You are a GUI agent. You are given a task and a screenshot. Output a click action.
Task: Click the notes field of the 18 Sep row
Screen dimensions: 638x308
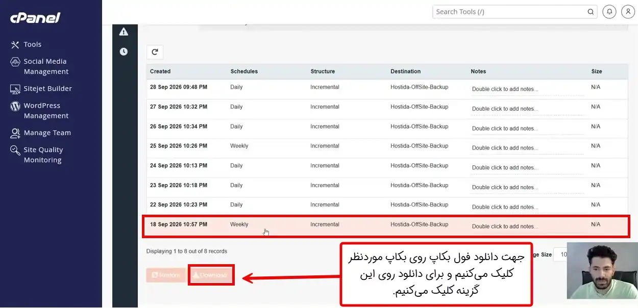528,226
